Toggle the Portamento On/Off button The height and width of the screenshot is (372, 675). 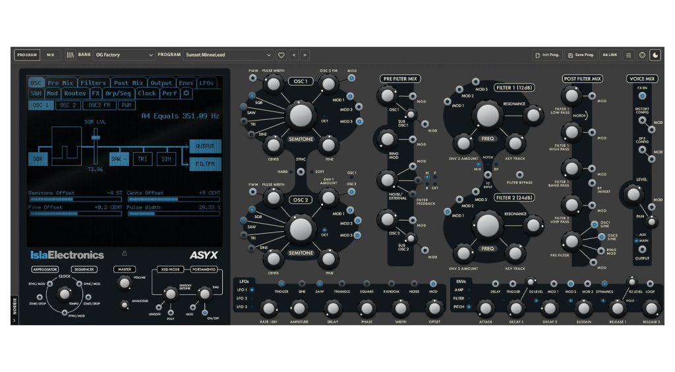click(x=204, y=313)
